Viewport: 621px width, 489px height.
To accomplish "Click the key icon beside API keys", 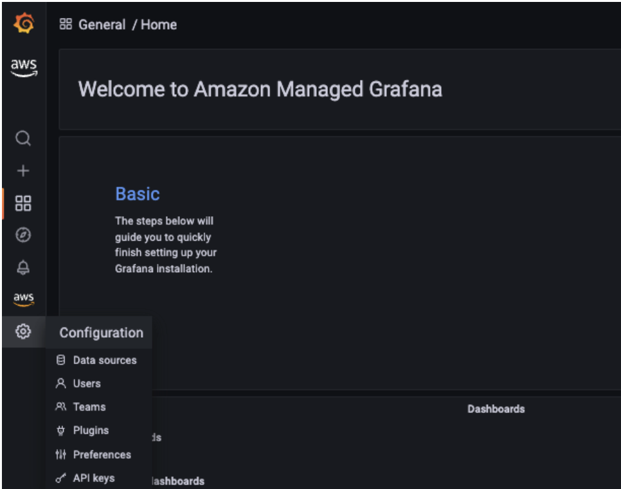I will 60,478.
